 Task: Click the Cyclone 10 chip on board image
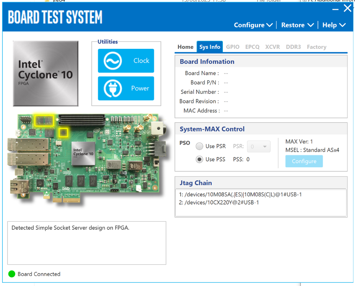tap(83, 154)
